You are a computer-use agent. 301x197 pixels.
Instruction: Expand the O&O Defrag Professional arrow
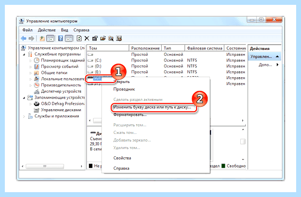[31, 104]
